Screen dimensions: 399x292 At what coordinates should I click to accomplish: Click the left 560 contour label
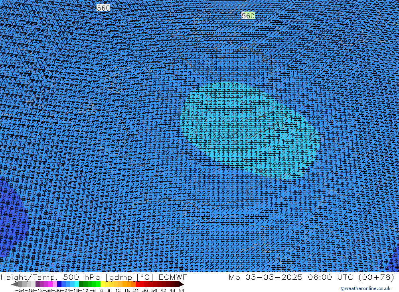[103, 8]
